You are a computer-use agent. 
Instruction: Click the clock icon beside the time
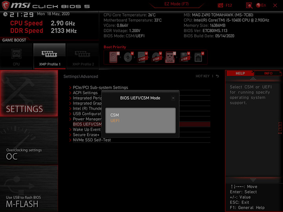coord(5,14)
